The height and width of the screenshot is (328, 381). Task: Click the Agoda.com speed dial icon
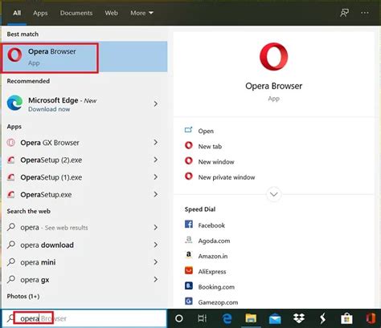(x=189, y=240)
